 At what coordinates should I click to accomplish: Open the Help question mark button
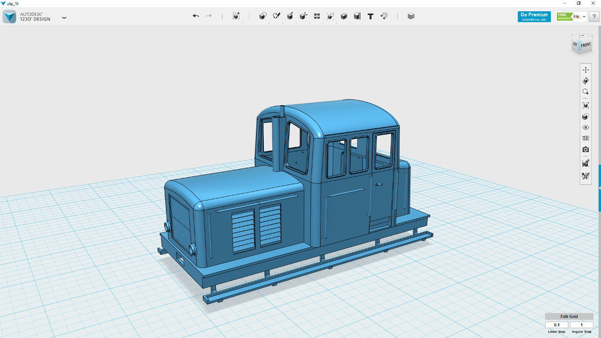click(594, 16)
